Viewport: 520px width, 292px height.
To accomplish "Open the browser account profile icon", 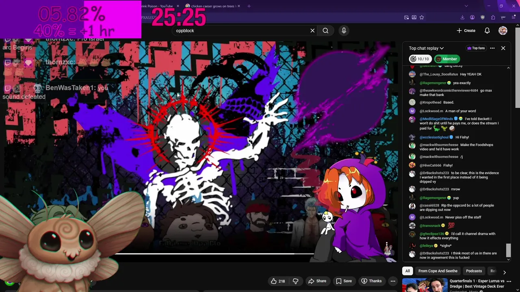I will [x=472, y=17].
